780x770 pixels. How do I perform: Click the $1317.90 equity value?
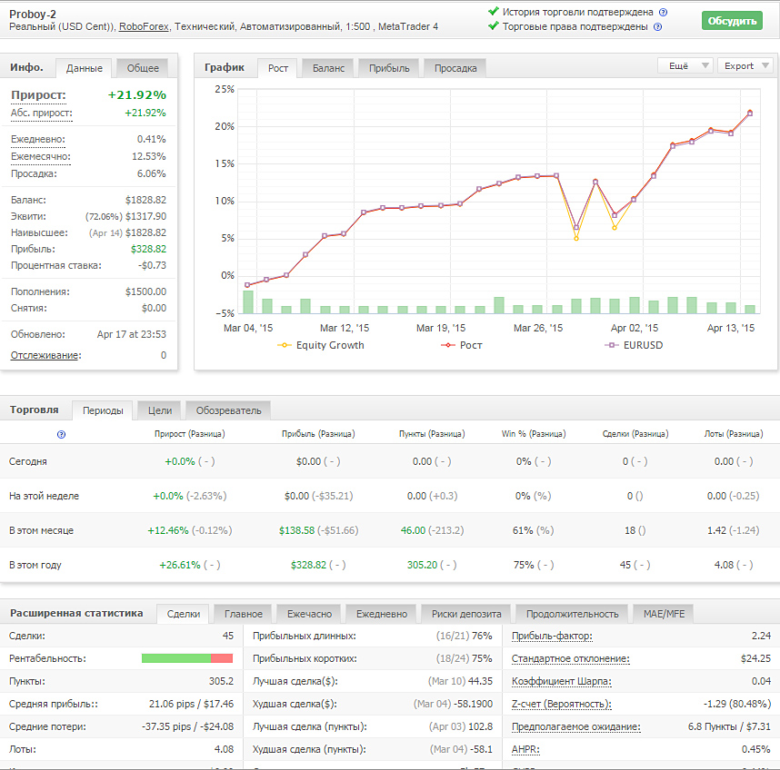(x=145, y=217)
